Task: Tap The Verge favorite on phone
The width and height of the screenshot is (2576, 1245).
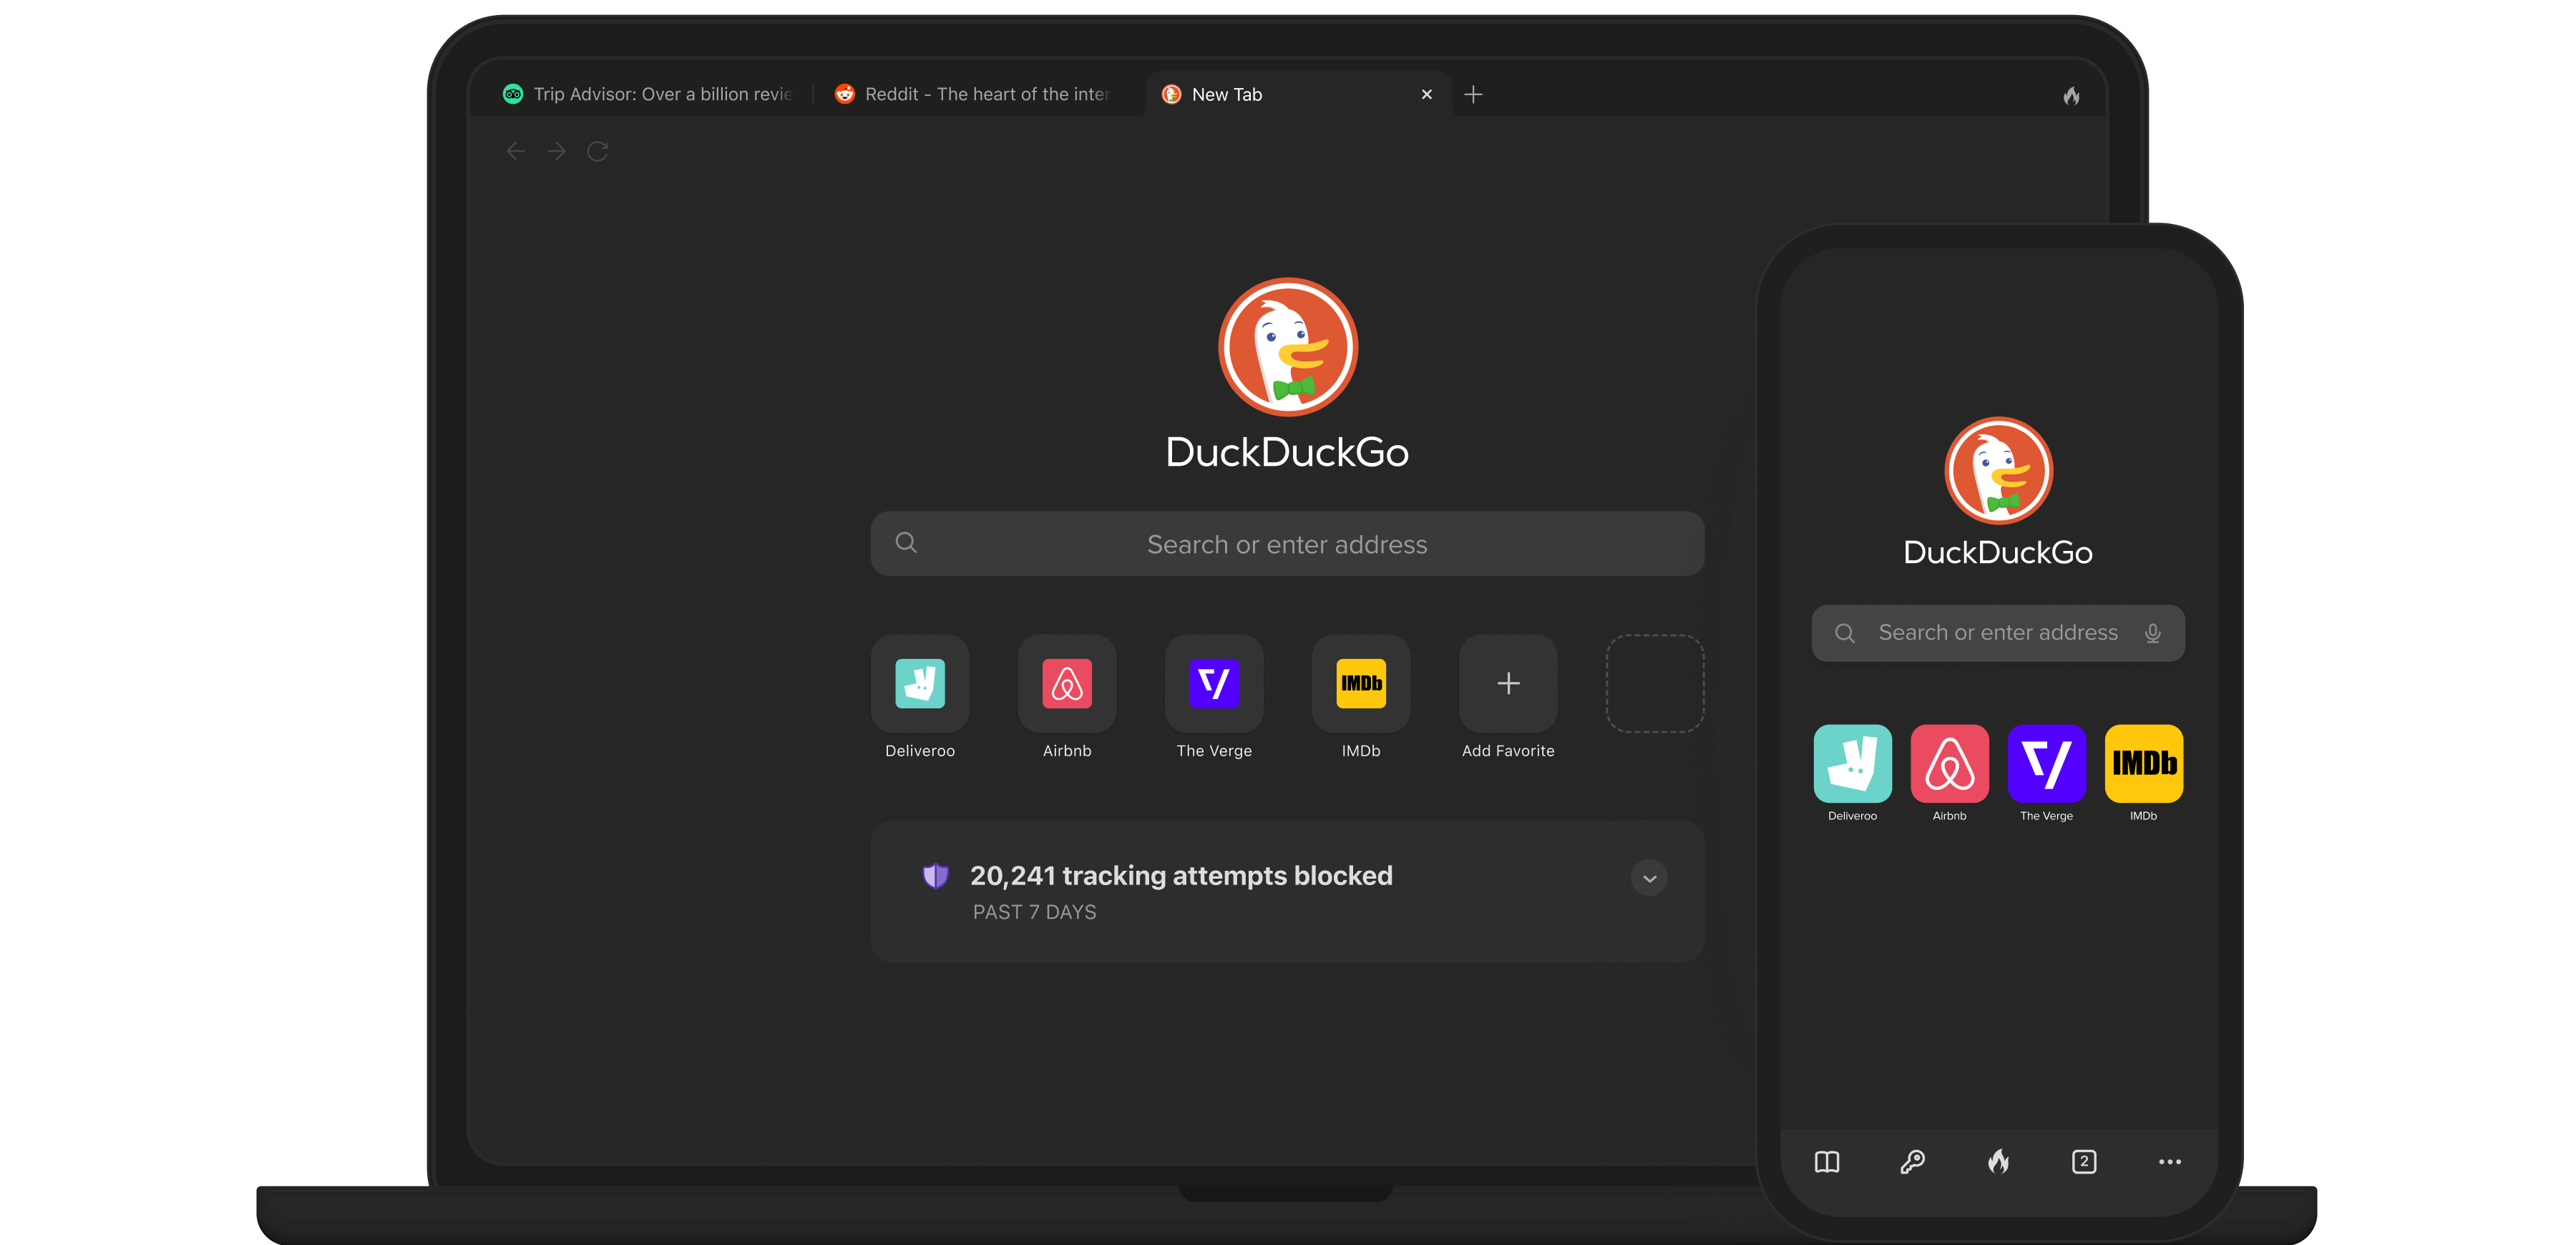Action: click(x=2046, y=764)
